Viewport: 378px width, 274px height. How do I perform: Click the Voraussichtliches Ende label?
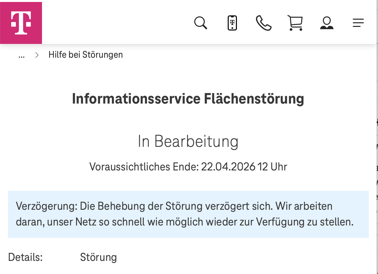pos(144,167)
